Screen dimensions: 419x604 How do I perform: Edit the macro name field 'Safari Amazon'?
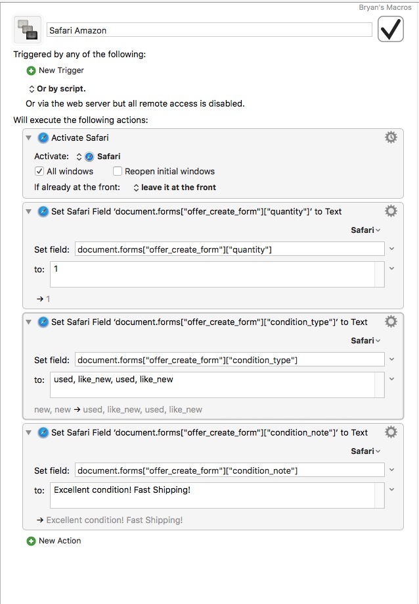tap(209, 30)
